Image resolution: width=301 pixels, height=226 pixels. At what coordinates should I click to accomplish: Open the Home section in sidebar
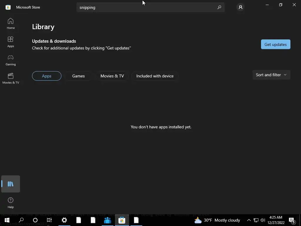[x=11, y=24]
